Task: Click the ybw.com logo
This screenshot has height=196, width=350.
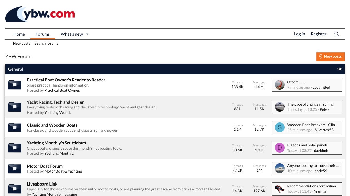Action: [x=40, y=14]
